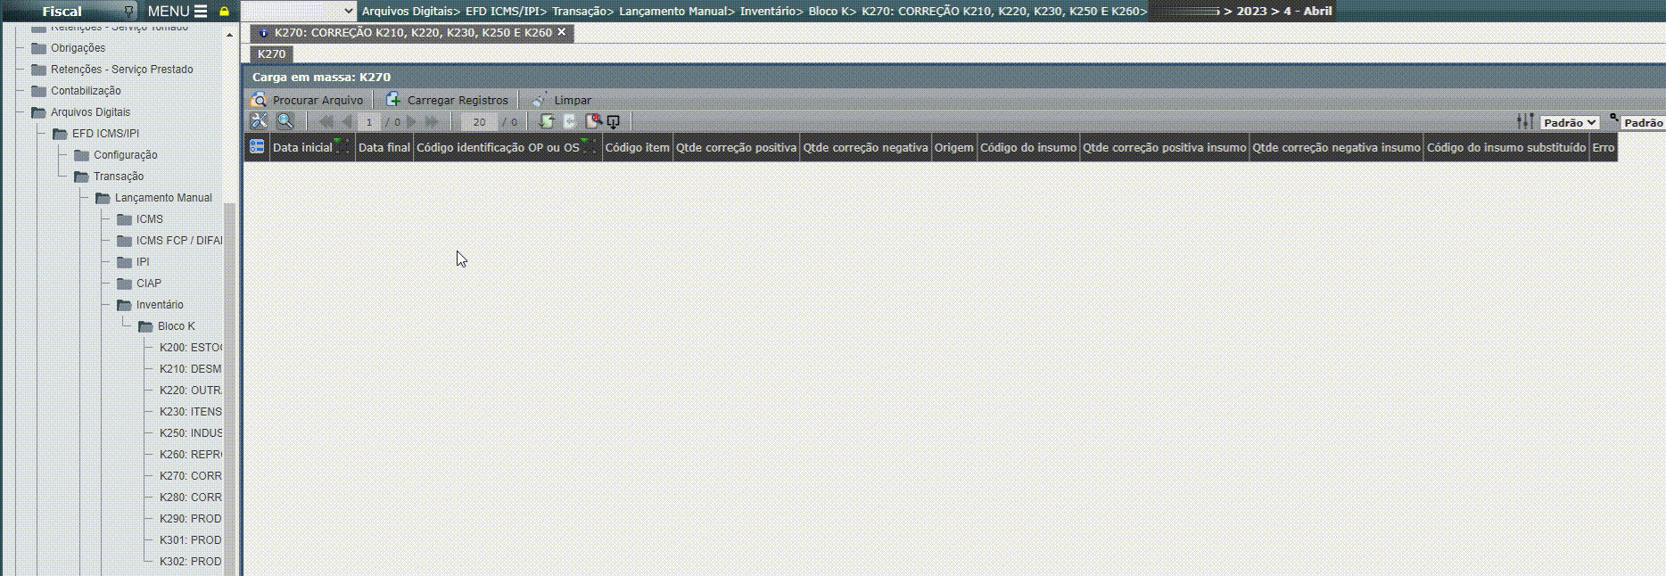The image size is (1666, 576).
Task: Open the empty dropdown in top bar
Action: coord(299,11)
